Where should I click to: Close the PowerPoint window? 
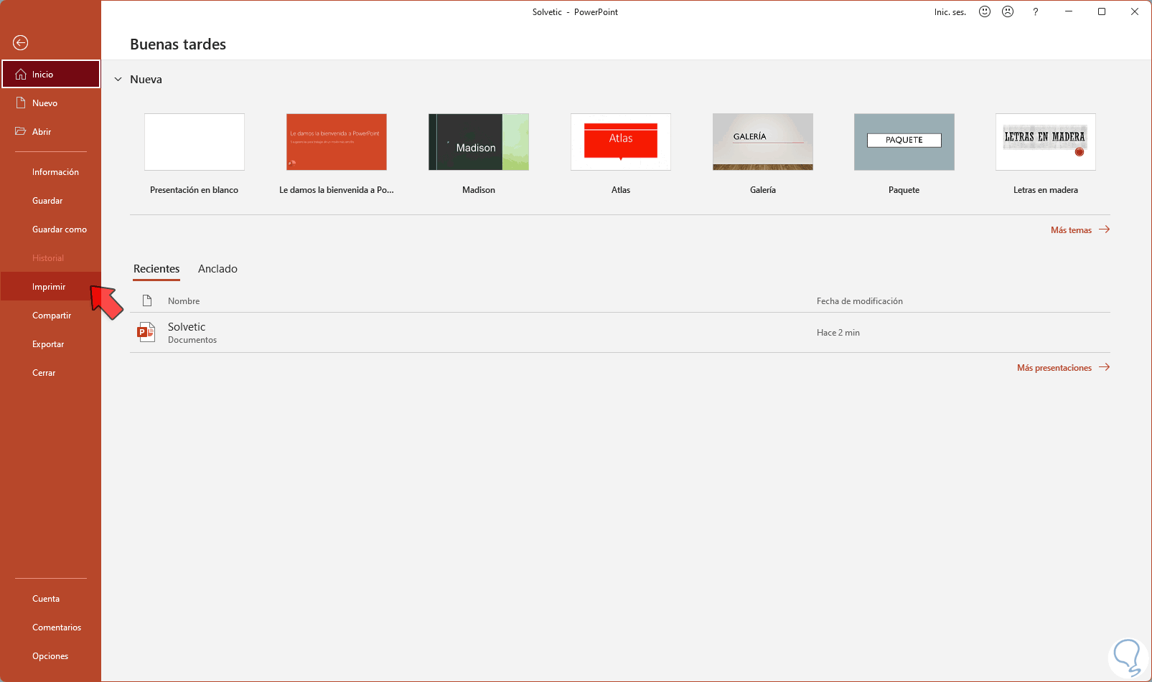click(x=1135, y=11)
